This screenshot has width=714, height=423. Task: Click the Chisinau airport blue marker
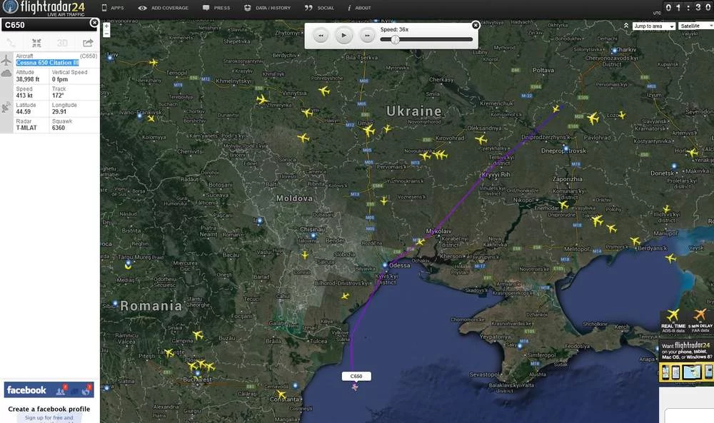pyautogui.click(x=313, y=235)
